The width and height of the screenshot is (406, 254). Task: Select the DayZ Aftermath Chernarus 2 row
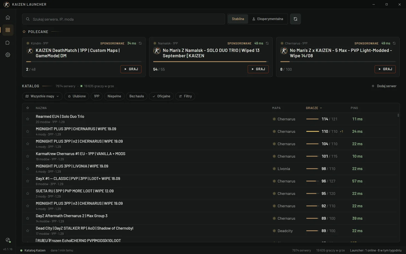[x=209, y=218]
